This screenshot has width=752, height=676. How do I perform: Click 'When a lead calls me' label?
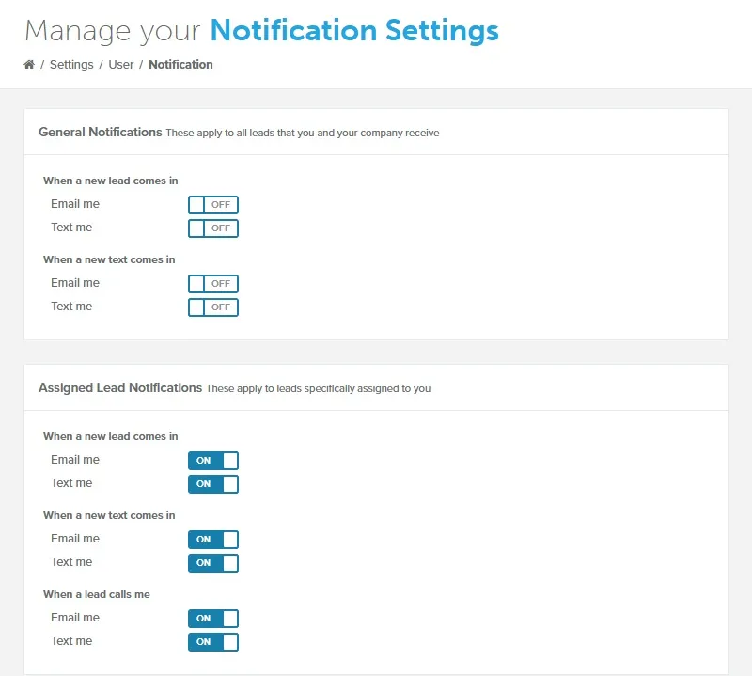pyautogui.click(x=97, y=594)
